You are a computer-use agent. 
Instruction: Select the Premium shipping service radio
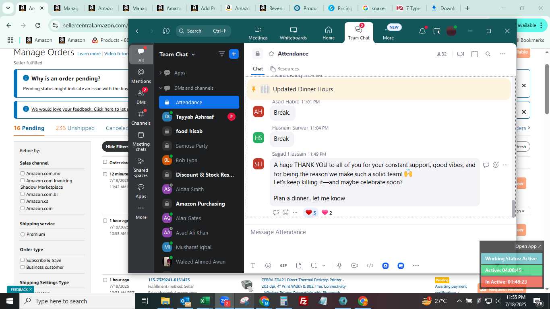23,234
